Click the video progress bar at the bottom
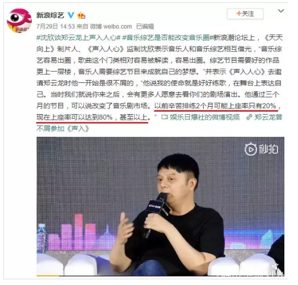This screenshot has height=285, width=298. coord(161,275)
